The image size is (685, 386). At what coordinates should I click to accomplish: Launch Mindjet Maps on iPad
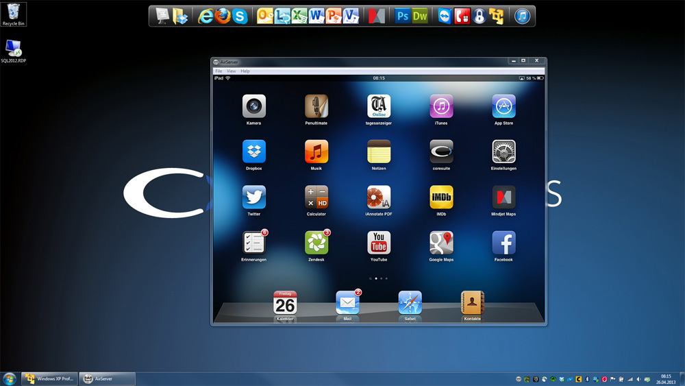point(503,197)
